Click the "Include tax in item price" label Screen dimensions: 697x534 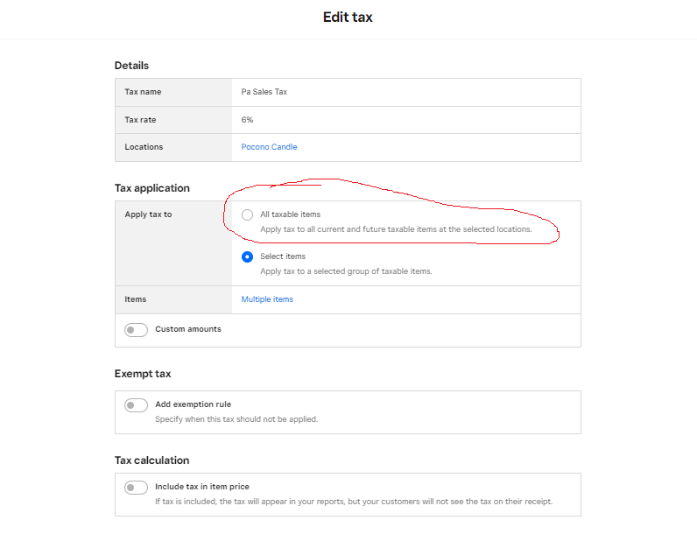click(202, 487)
